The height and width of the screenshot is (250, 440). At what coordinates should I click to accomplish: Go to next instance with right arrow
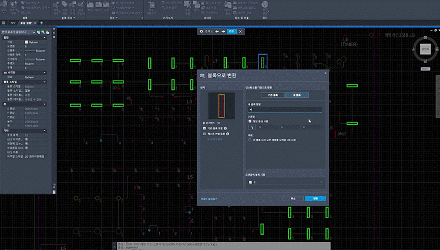[223, 31]
